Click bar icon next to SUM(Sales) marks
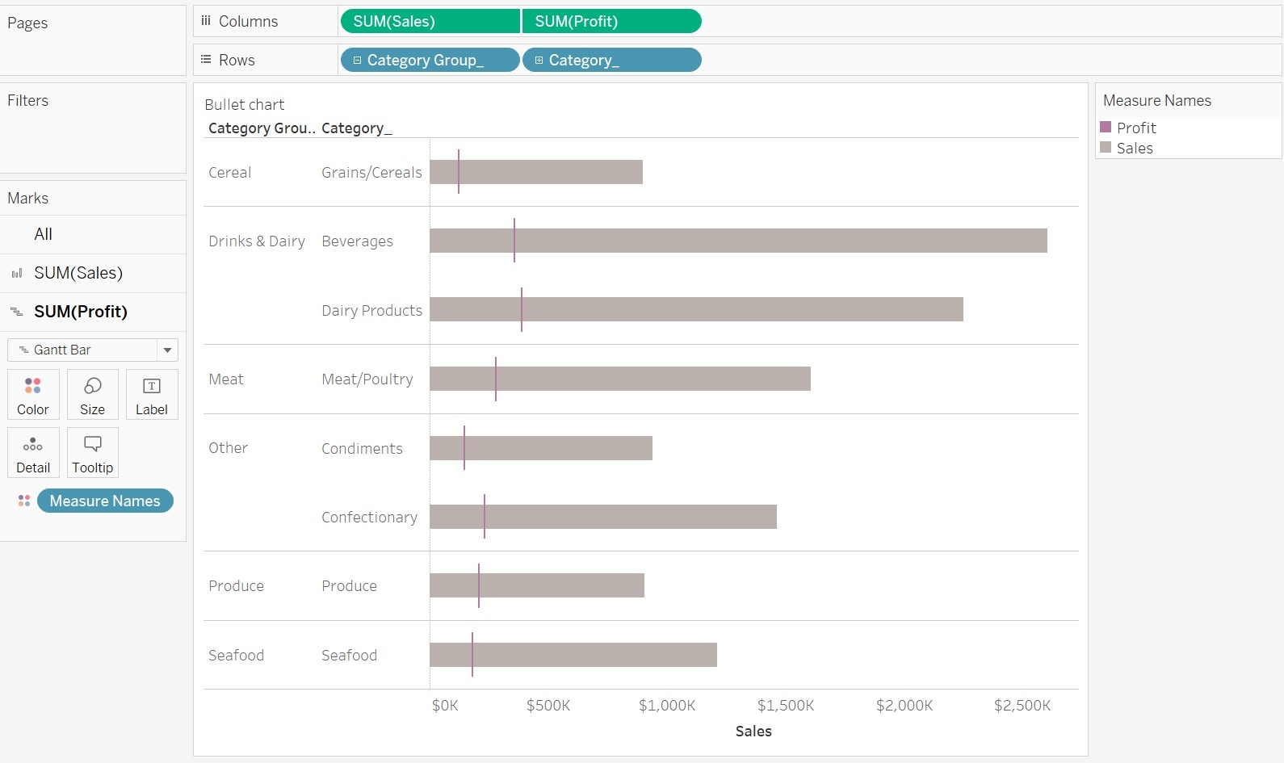The image size is (1284, 763). [17, 274]
